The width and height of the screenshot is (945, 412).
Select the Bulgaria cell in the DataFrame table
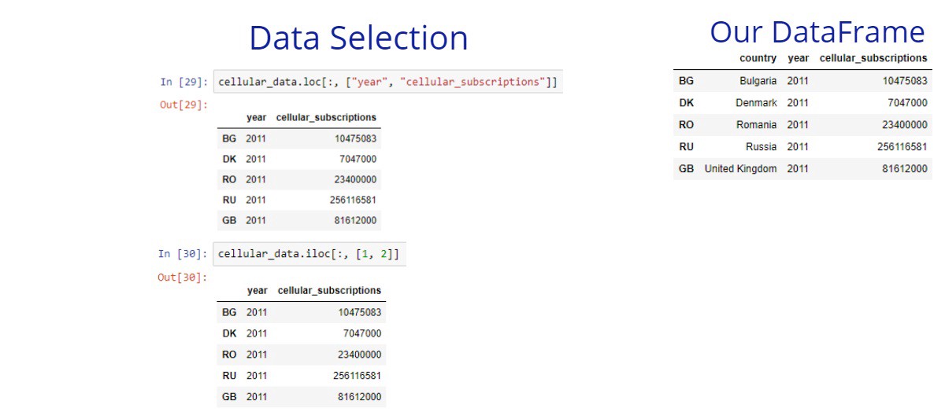[758, 81]
